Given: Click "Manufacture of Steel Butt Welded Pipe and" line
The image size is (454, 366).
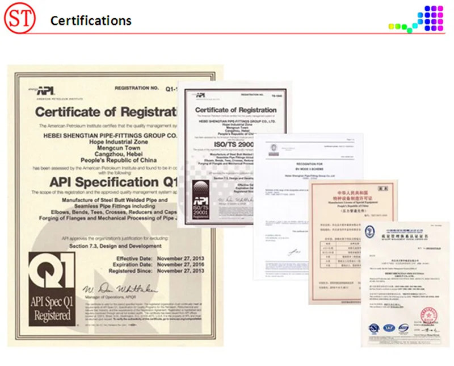Looking at the screenshot, I should point(115,200).
